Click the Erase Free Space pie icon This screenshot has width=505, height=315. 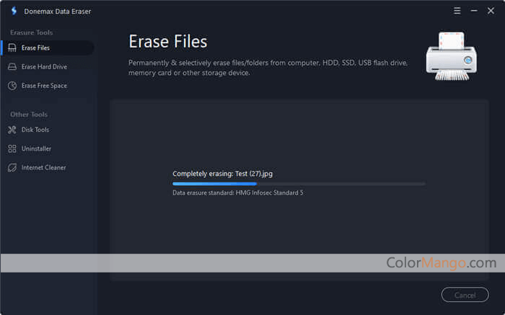pos(12,86)
